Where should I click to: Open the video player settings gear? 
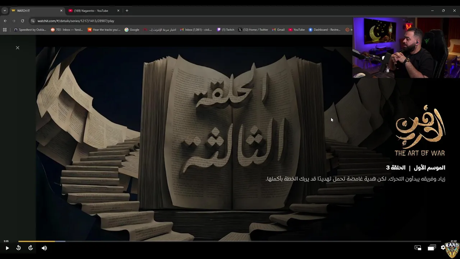pos(443,247)
